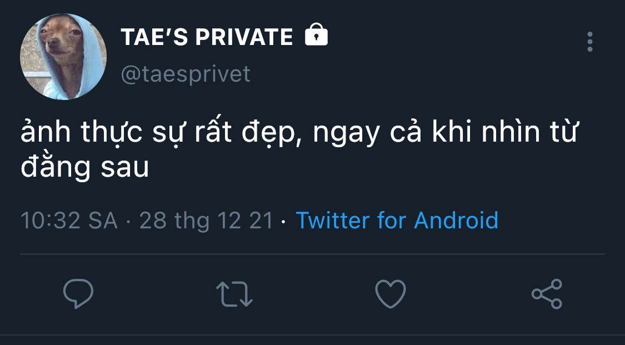The width and height of the screenshot is (625, 345).
Task: Visit the @taesprivet handle
Action: (x=186, y=74)
